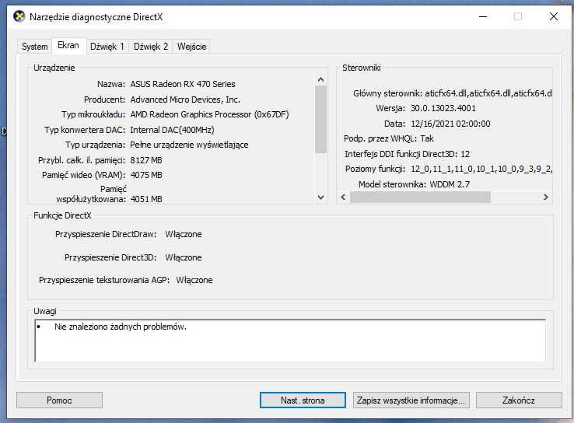Click the 'WDDM 2.7' driver model value
574x423 pixels.
point(450,184)
